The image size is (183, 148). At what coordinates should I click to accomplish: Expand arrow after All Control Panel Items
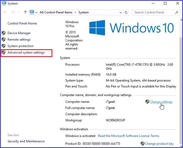click(x=75, y=12)
